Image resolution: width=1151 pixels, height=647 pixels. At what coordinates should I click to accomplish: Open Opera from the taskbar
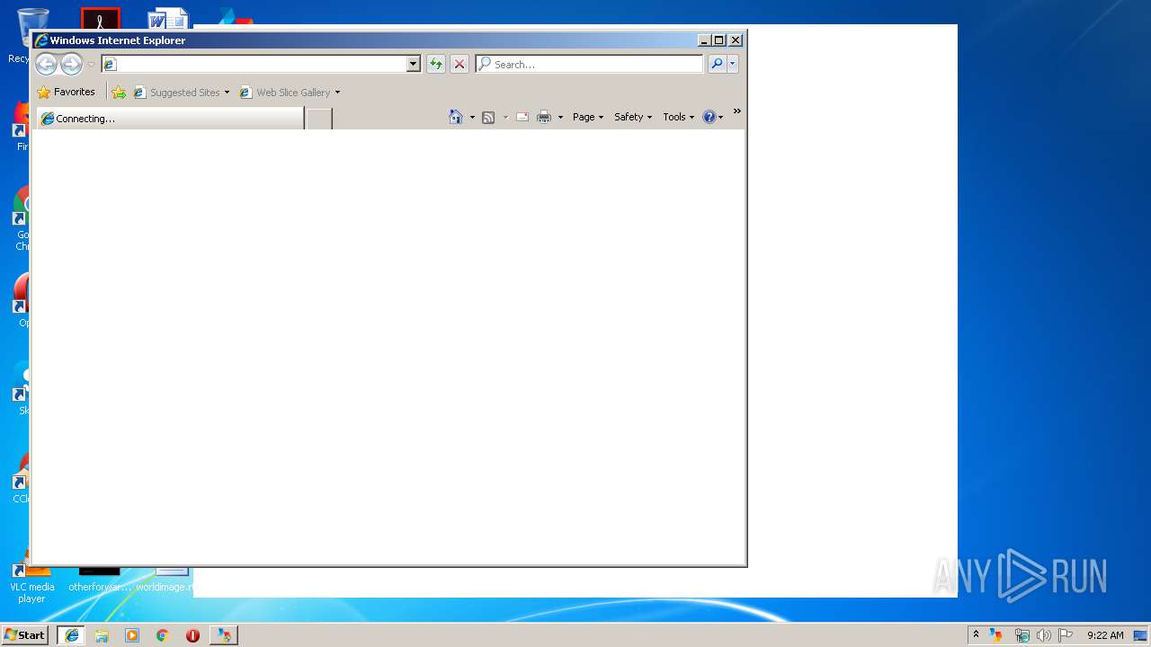[x=192, y=635]
